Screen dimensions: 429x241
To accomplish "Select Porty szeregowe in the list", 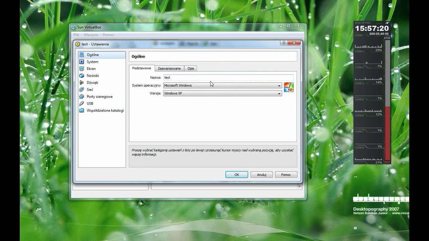I will pyautogui.click(x=100, y=97).
